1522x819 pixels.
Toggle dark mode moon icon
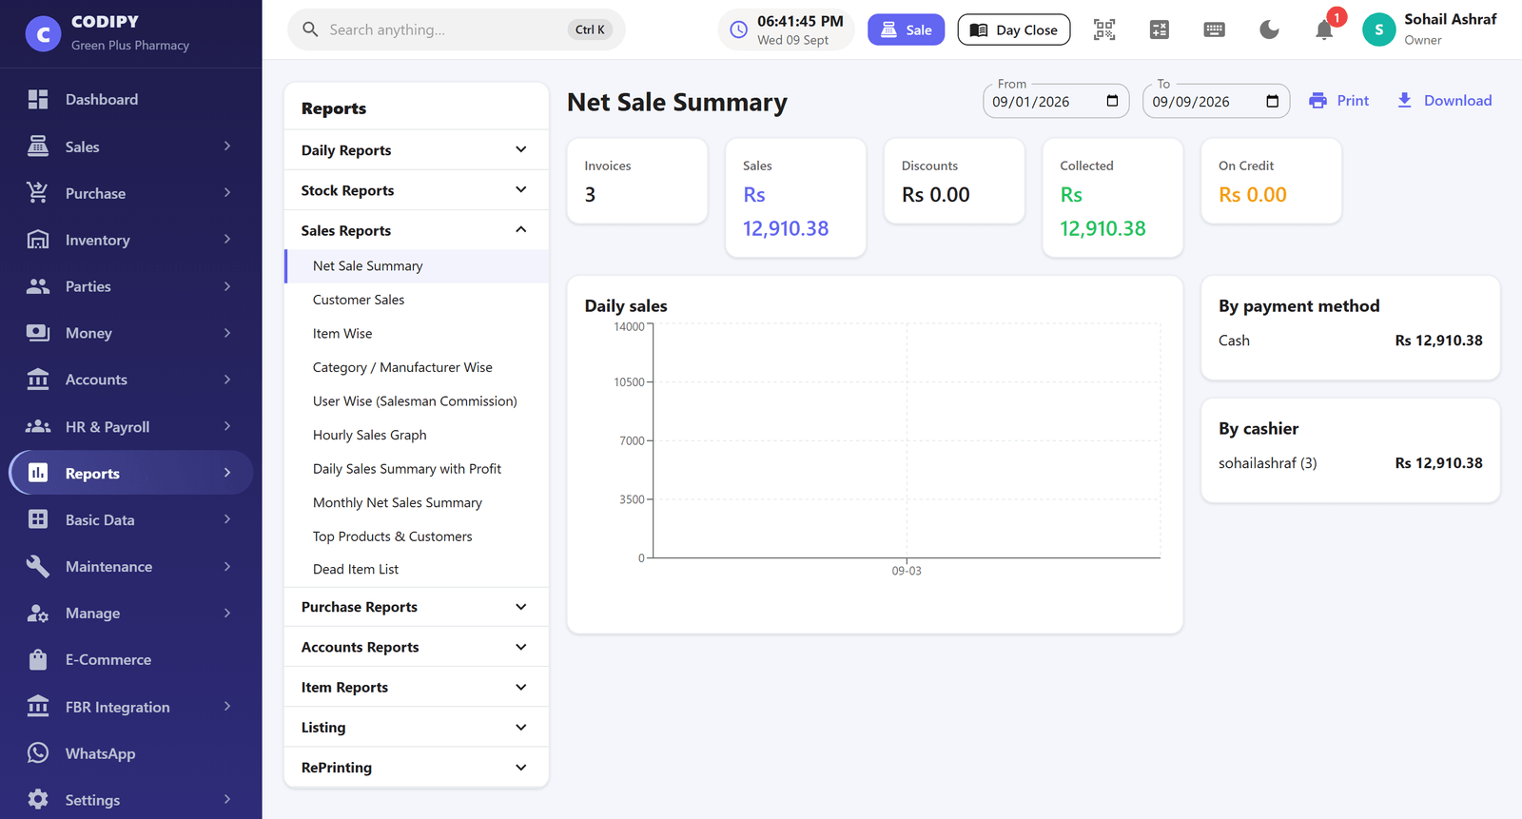click(1269, 29)
